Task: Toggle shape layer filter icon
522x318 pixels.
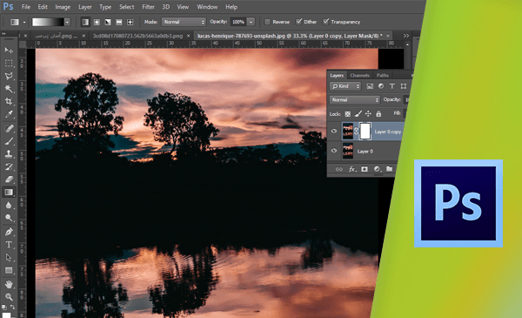Action: point(404,86)
